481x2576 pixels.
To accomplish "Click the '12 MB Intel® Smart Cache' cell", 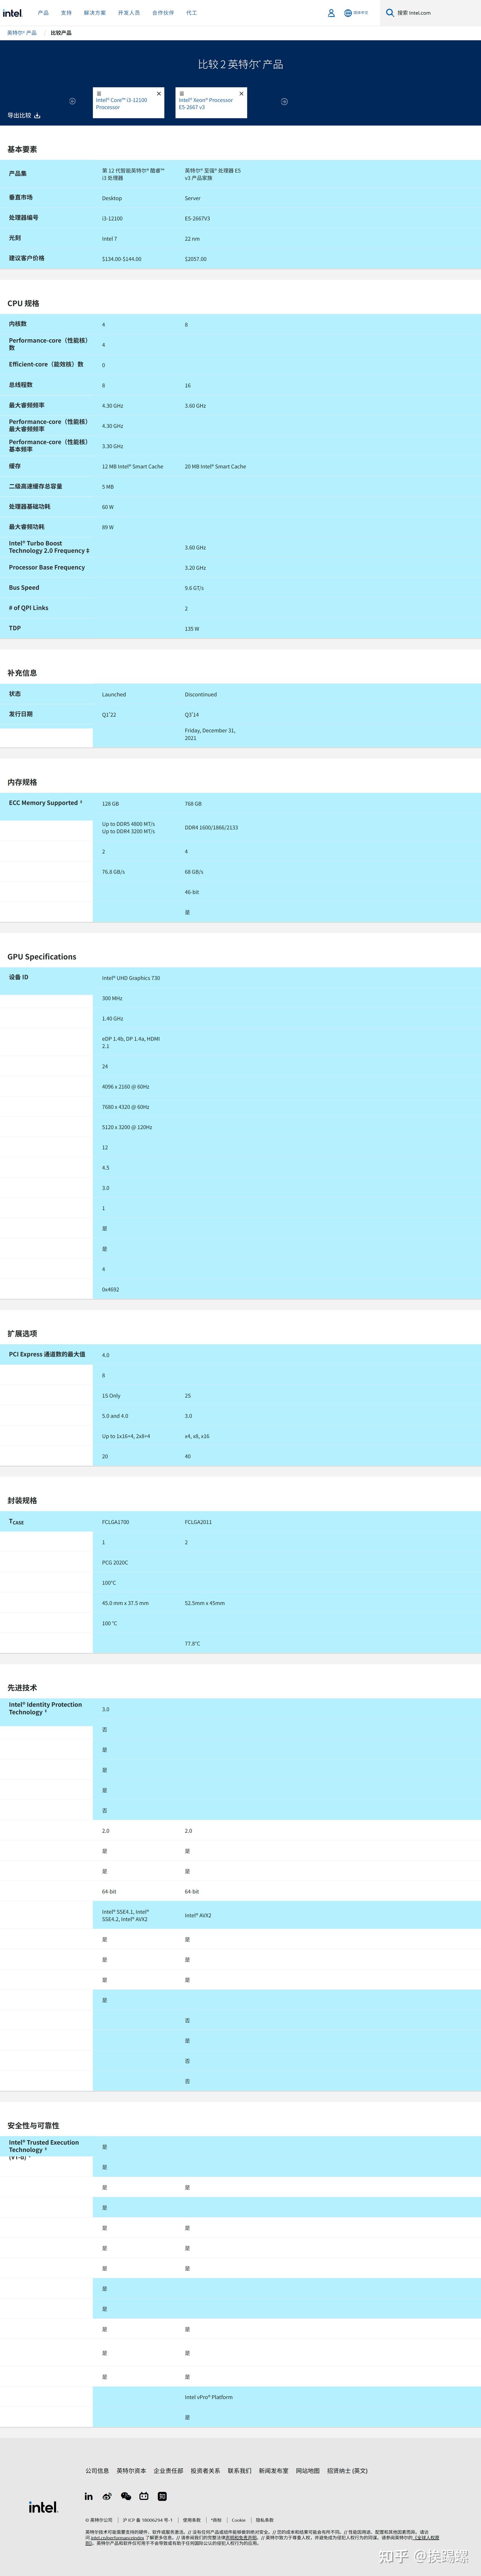I will [x=132, y=467].
